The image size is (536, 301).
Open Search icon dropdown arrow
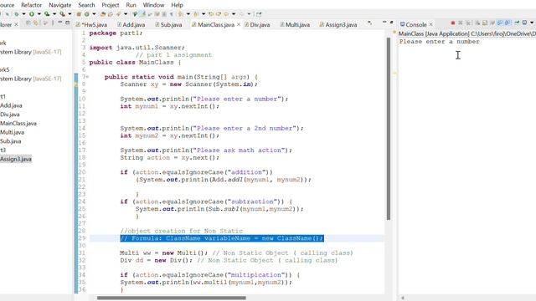coord(126,14)
